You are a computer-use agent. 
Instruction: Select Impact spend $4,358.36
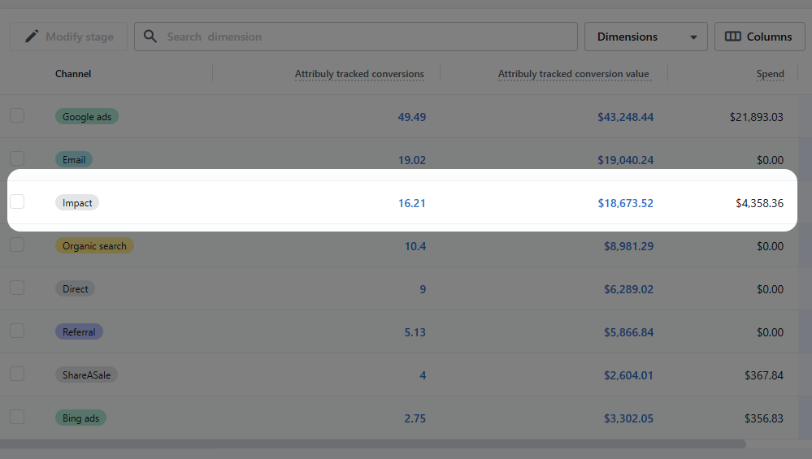[760, 203]
